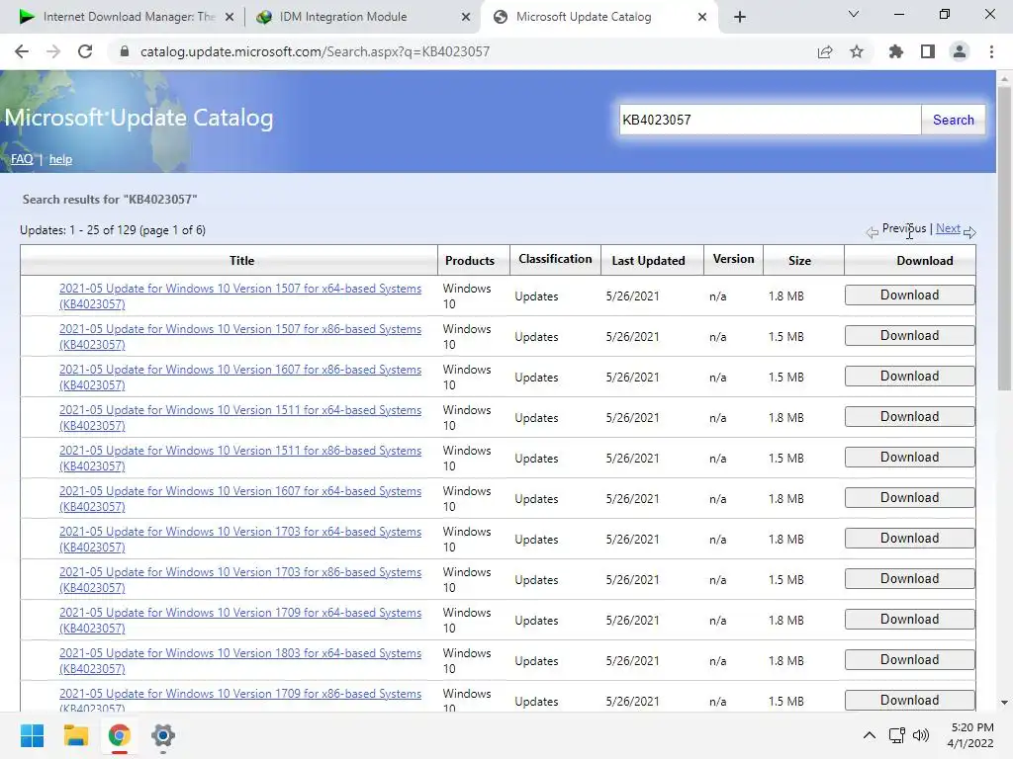This screenshot has height=759, width=1013.
Task: Sort by Last Updated column header
Action: [648, 261]
